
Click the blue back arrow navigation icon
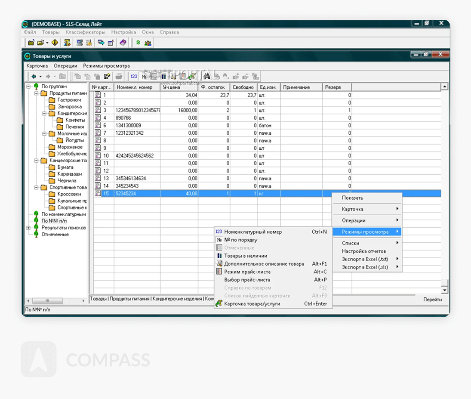click(34, 76)
